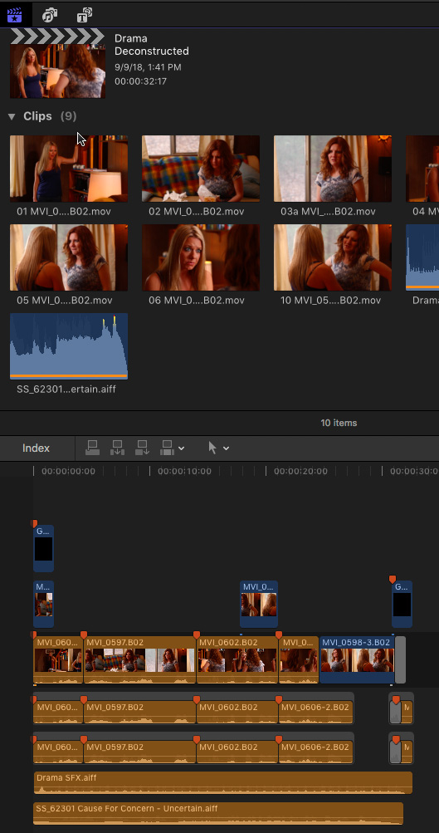Viewport: 439px width, 833px height.
Task: Select the SS_62301...ertain.aiff audio waveform thumbnail
Action: point(69,345)
